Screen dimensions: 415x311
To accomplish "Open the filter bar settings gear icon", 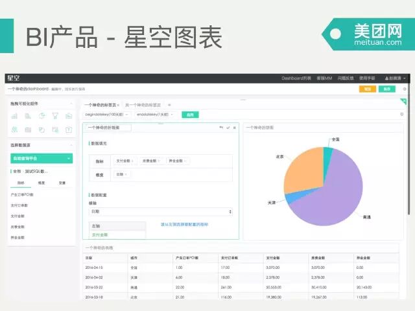I will [402, 114].
